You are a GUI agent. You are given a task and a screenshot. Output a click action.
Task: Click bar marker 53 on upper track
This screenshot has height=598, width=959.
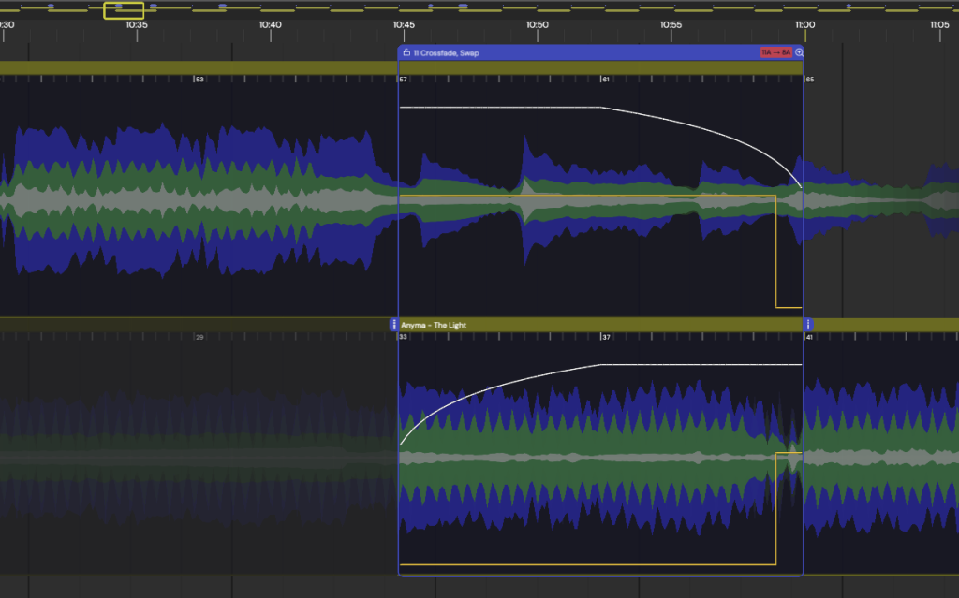pyautogui.click(x=199, y=80)
